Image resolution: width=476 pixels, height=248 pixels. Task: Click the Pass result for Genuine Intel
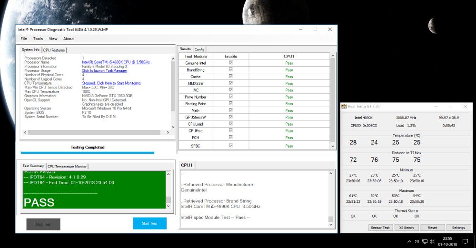pyautogui.click(x=289, y=63)
